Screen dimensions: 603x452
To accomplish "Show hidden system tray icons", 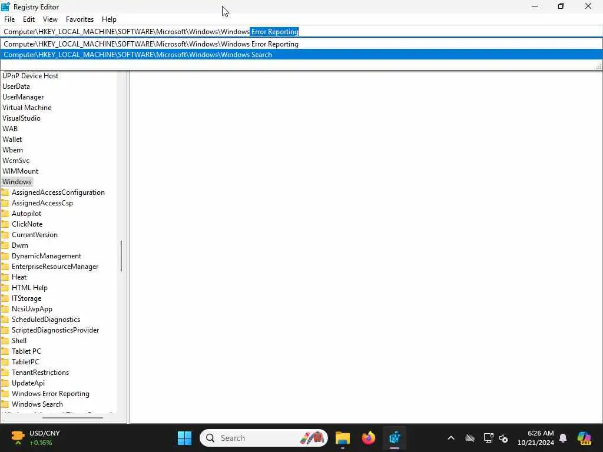I will 451,438.
